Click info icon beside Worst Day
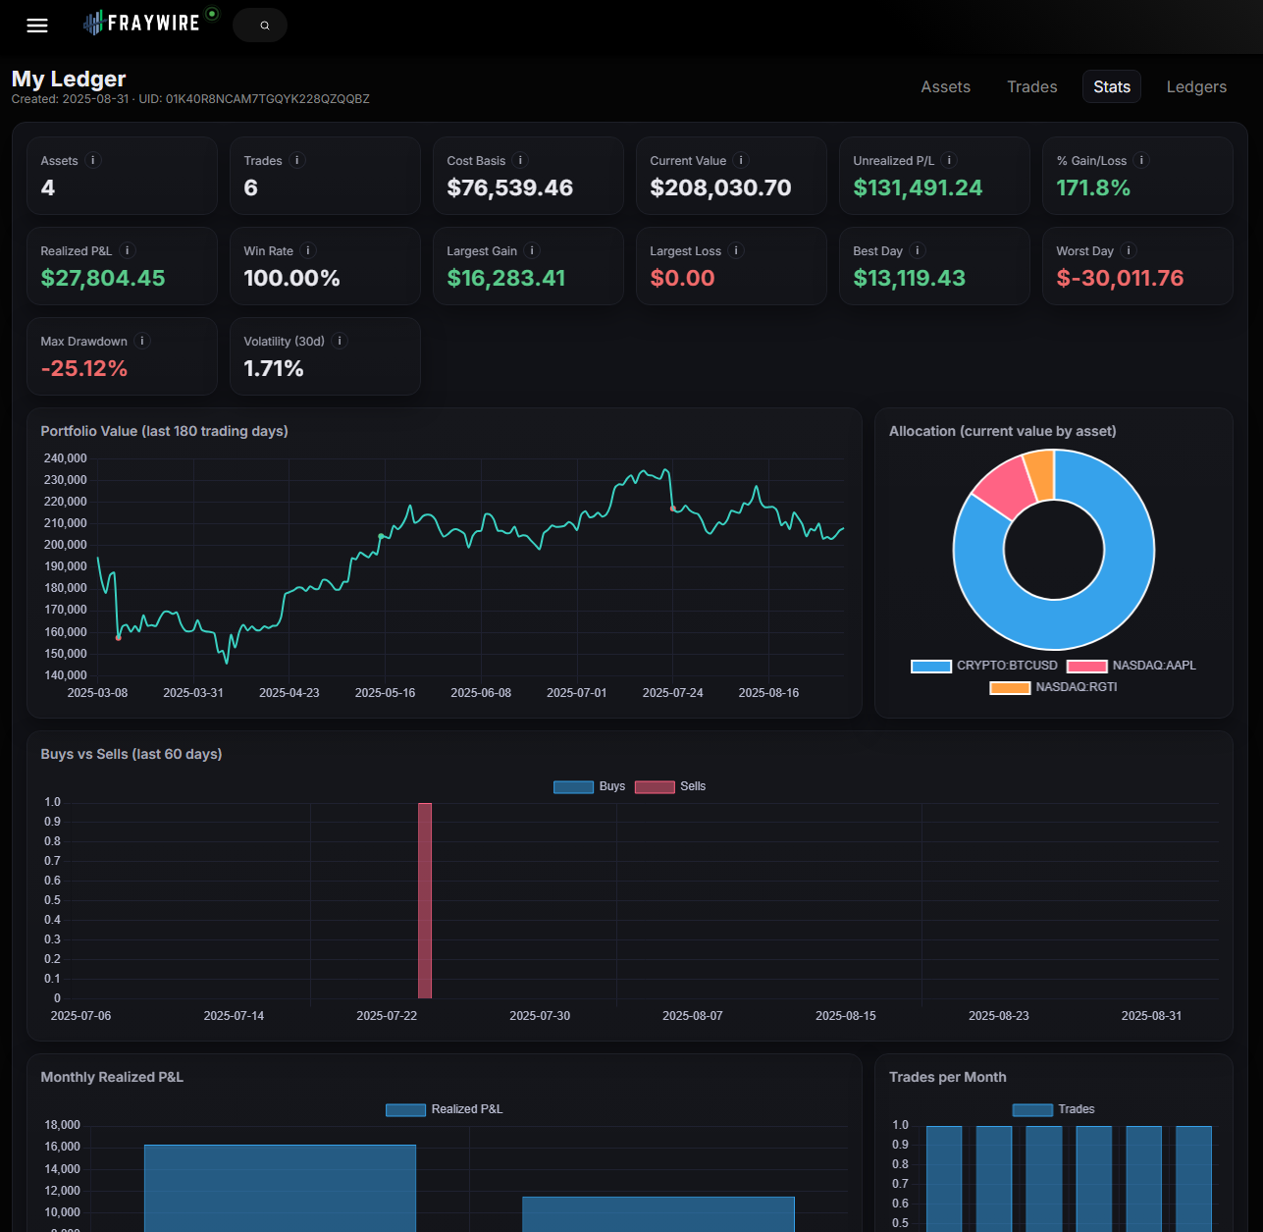The image size is (1263, 1232). click(x=1129, y=251)
